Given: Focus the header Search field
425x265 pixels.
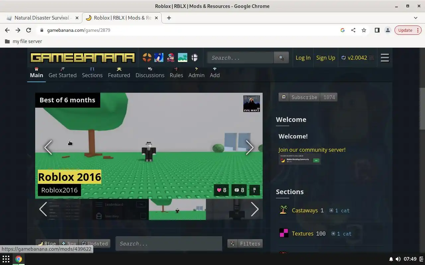Looking at the screenshot, I should coord(240,58).
